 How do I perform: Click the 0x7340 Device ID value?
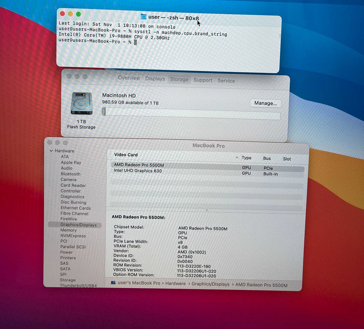pyautogui.click(x=185, y=257)
